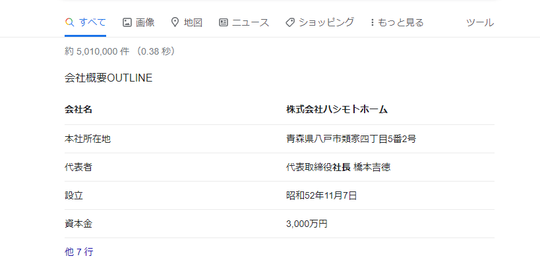Expand table with 他 7 行 link
The width and height of the screenshot is (540, 273).
[79, 252]
